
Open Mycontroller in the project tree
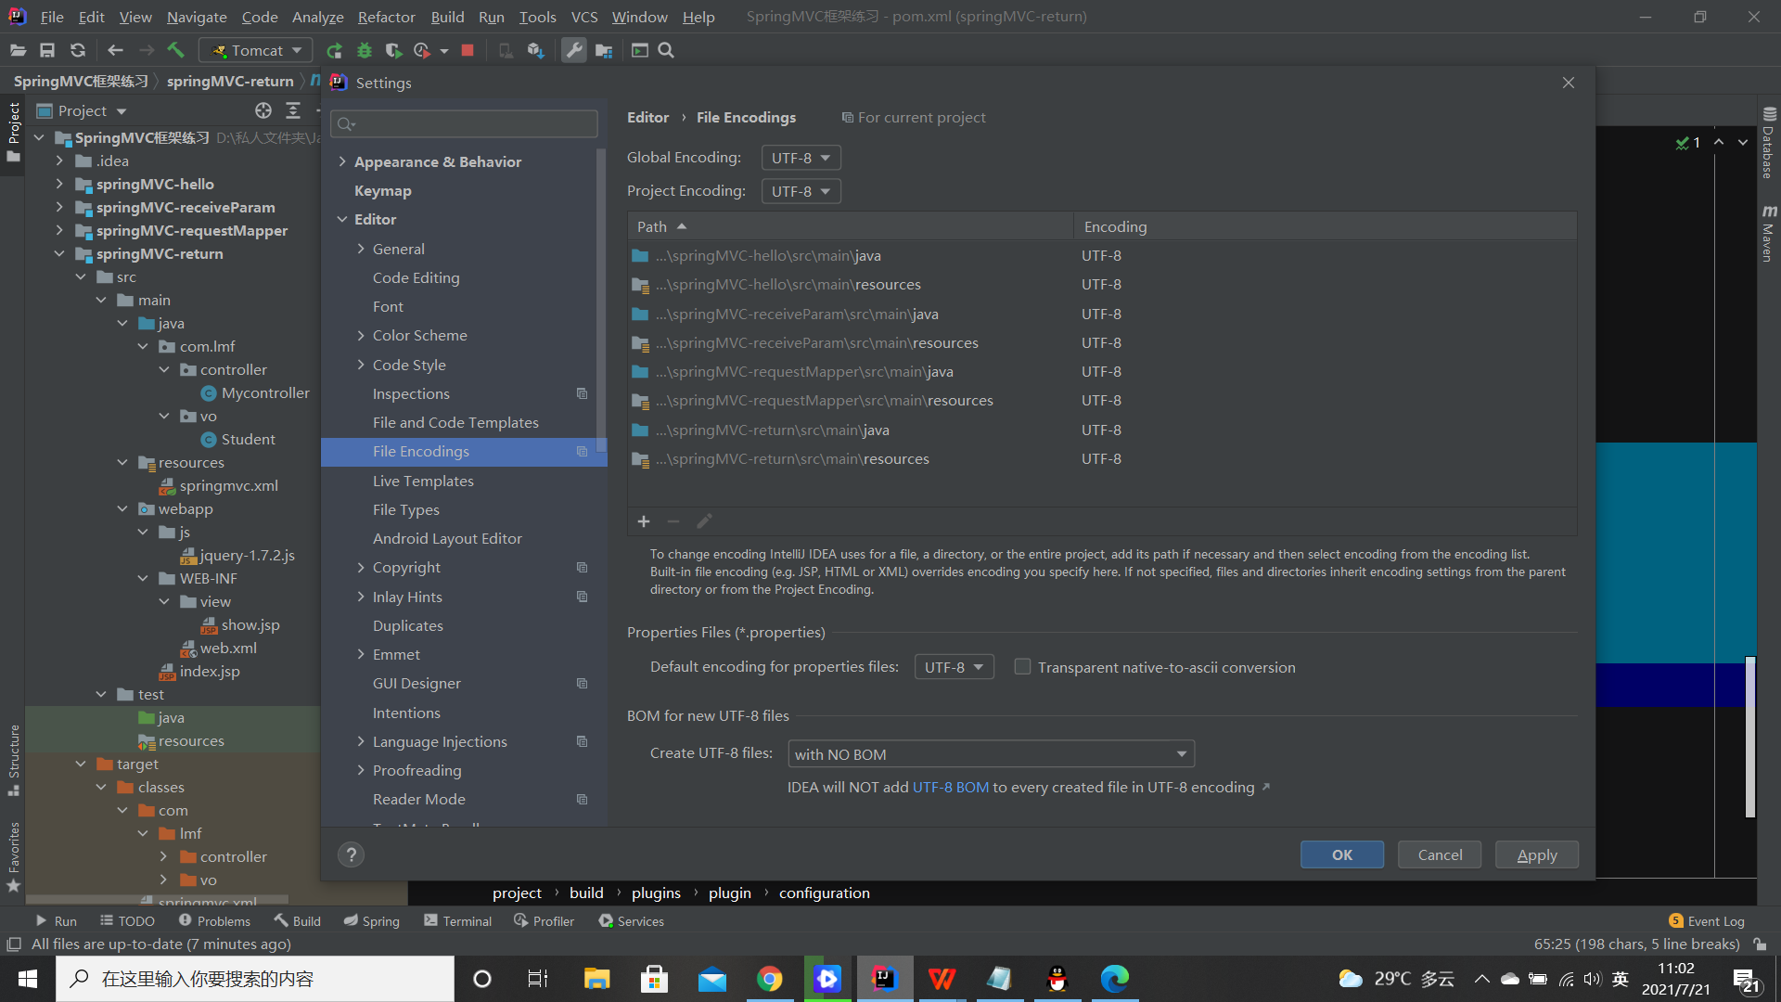point(265,392)
